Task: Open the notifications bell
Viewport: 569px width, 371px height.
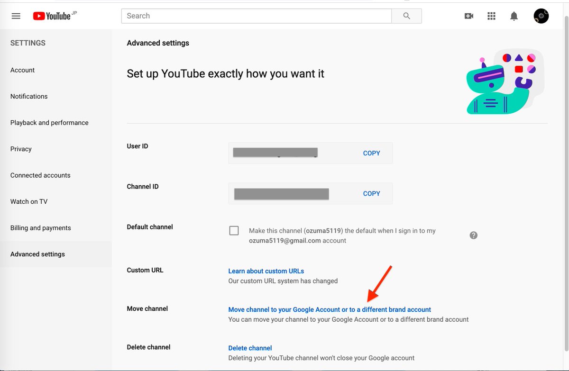Action: tap(514, 16)
